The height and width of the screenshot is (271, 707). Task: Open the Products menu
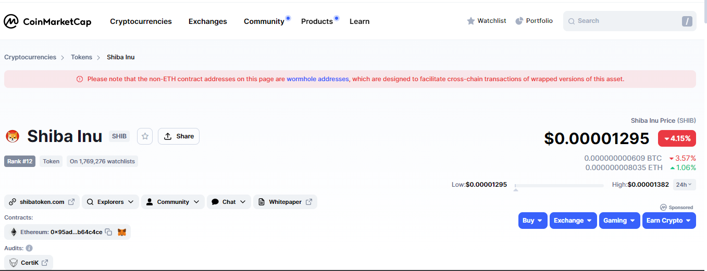pyautogui.click(x=317, y=21)
